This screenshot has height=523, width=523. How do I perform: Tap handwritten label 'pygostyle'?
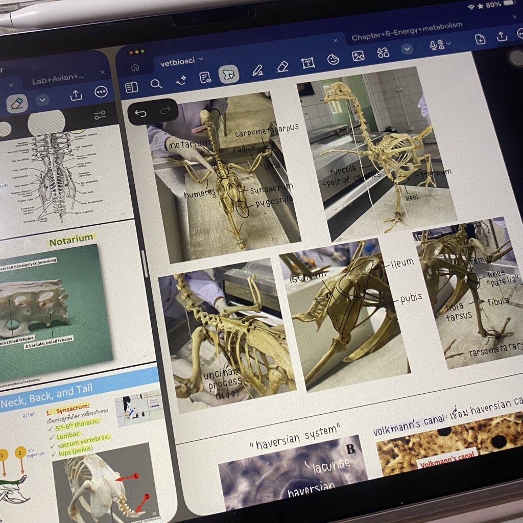pos(274,202)
